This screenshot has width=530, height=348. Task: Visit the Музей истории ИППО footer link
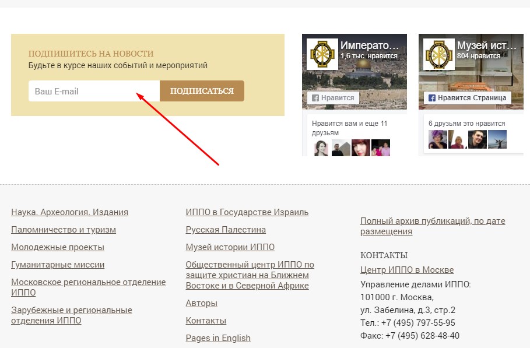230,247
